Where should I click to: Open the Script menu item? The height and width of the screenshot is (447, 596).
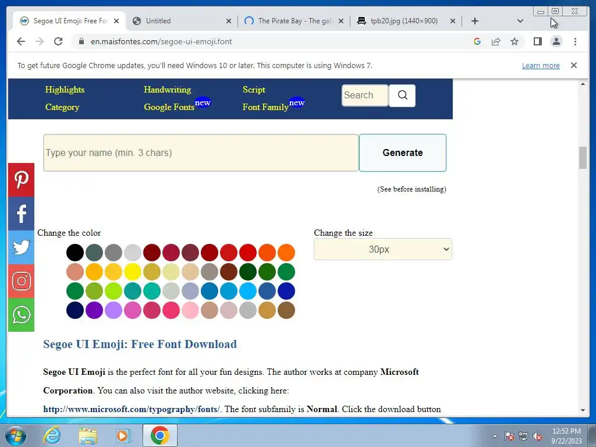(254, 90)
